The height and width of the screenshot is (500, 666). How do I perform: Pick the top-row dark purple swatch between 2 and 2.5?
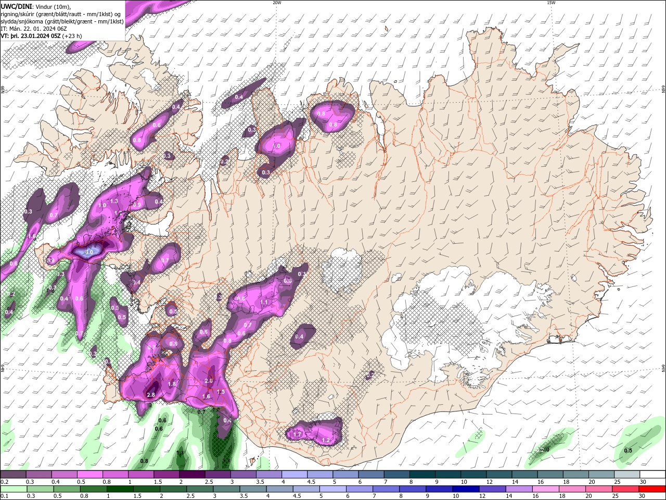click(192, 474)
